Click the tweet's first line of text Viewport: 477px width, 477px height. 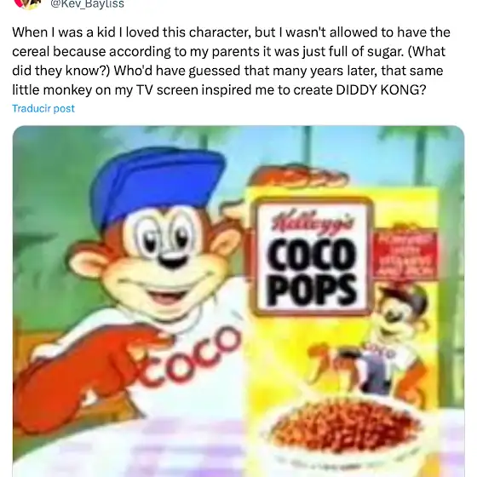pos(231,32)
